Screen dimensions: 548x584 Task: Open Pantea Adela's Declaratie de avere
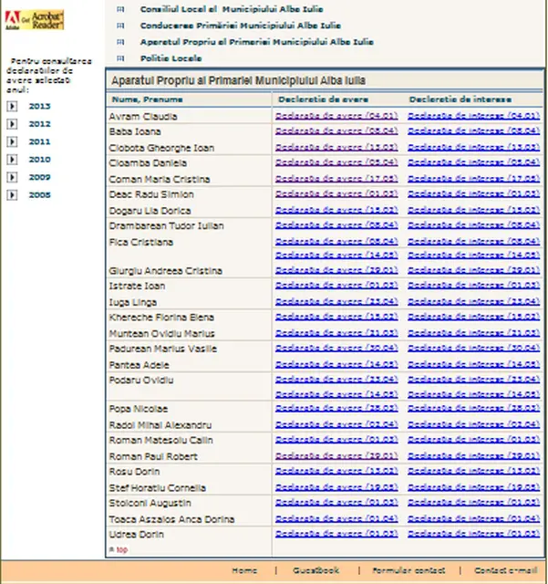pyautogui.click(x=336, y=365)
